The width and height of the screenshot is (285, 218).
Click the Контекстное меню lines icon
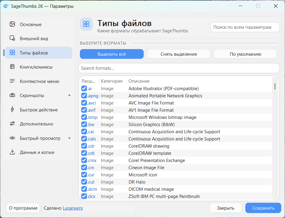point(12,81)
